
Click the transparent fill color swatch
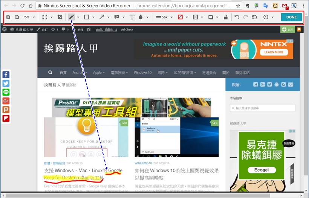(x=195, y=17)
